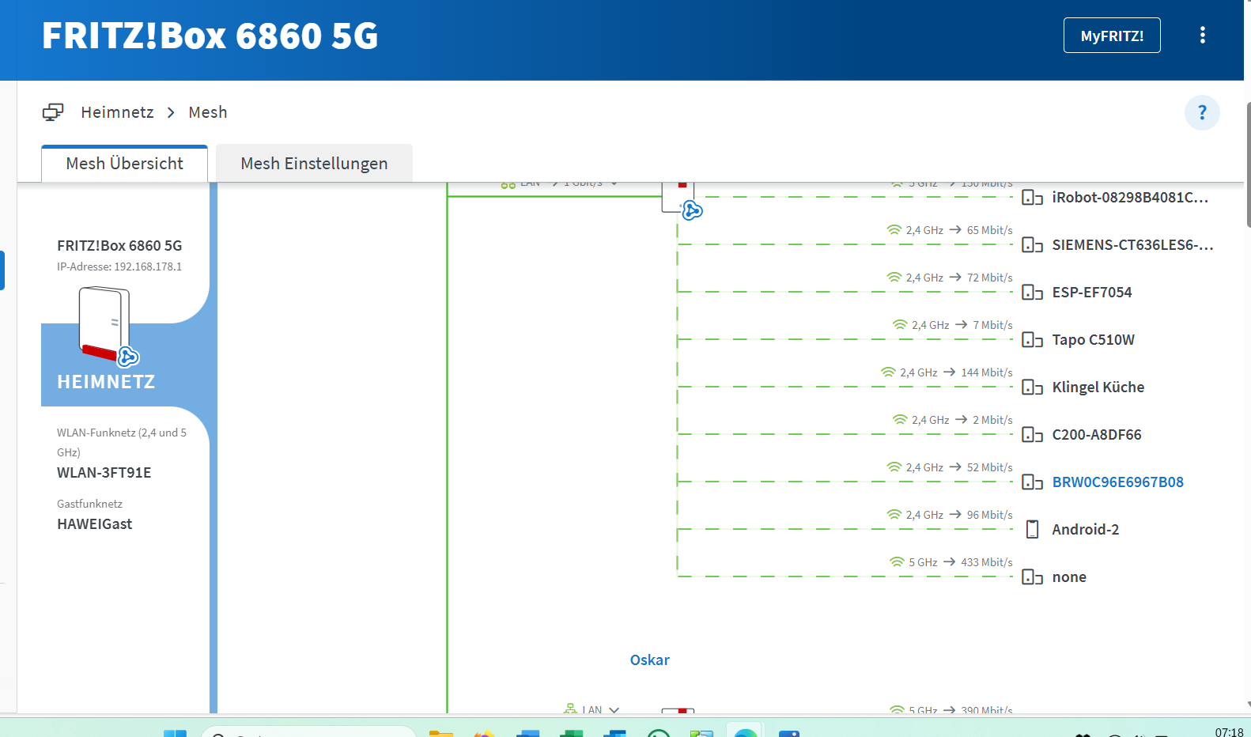The width and height of the screenshot is (1251, 737).
Task: Click the device icon beside Klingel Küche
Action: click(x=1032, y=387)
